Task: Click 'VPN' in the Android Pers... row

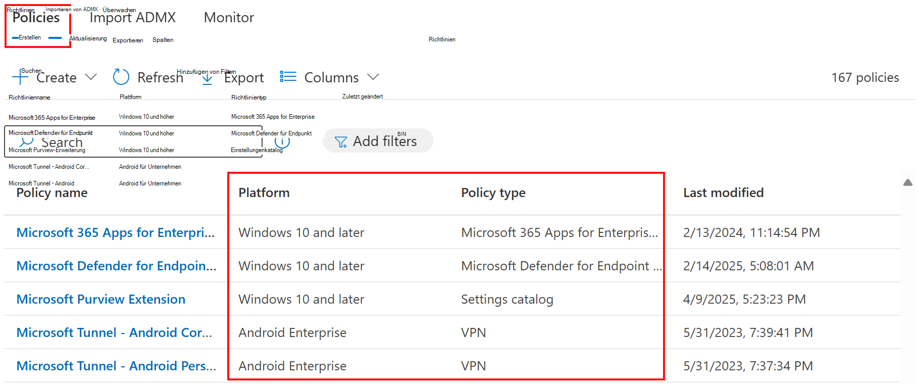Action: 474,366
